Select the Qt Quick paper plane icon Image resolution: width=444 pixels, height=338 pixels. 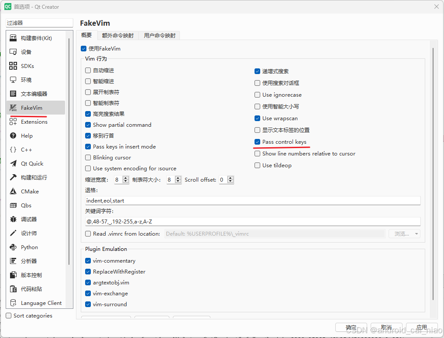coord(13,163)
